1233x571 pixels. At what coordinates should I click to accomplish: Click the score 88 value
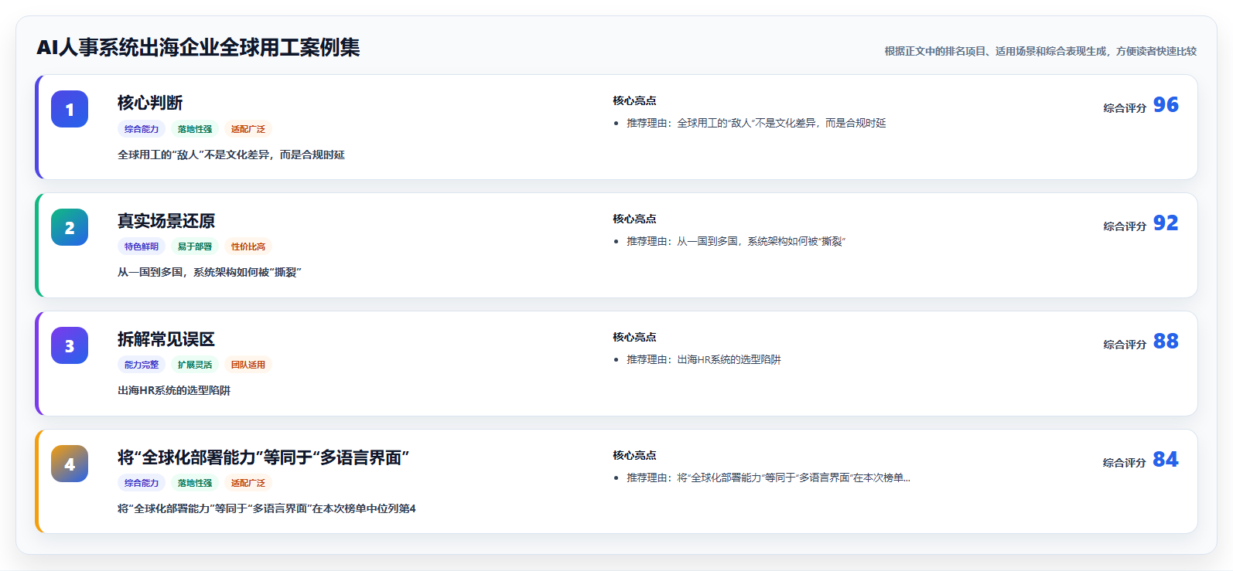coord(1166,341)
